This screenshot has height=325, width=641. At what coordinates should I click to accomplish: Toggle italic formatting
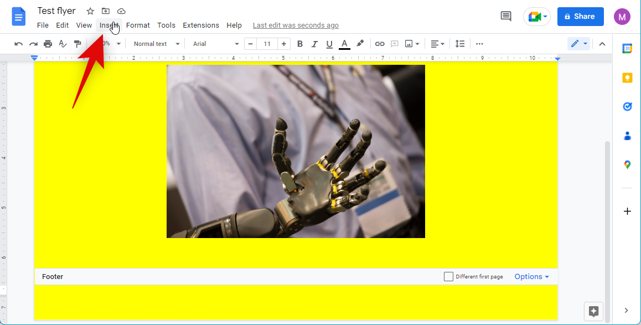[314, 44]
